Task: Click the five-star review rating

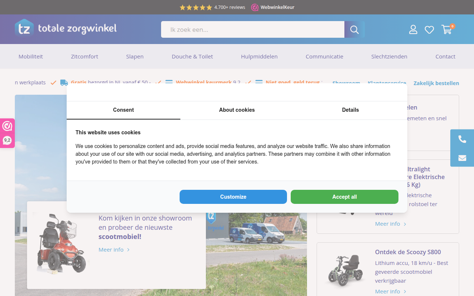Action: pyautogui.click(x=196, y=7)
